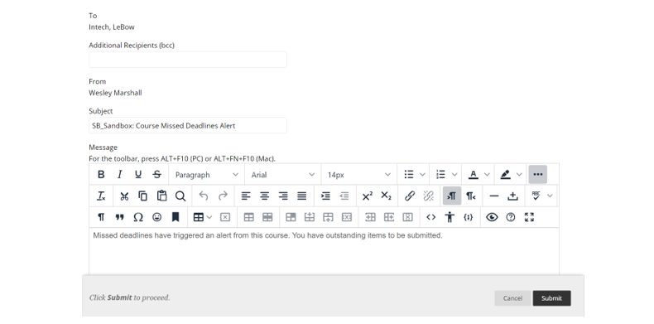Undo the last edit
The image size is (654, 324).
coord(204,196)
